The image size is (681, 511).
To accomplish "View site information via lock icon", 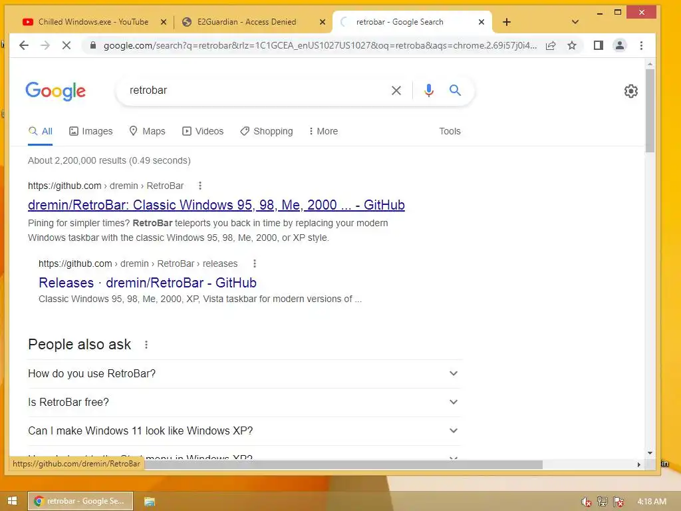I will (92, 45).
